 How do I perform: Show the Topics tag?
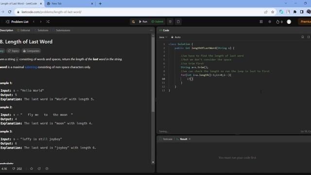13,51
